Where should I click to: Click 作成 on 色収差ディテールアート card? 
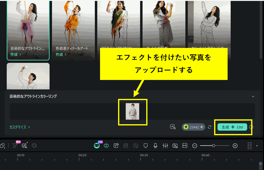[61, 54]
